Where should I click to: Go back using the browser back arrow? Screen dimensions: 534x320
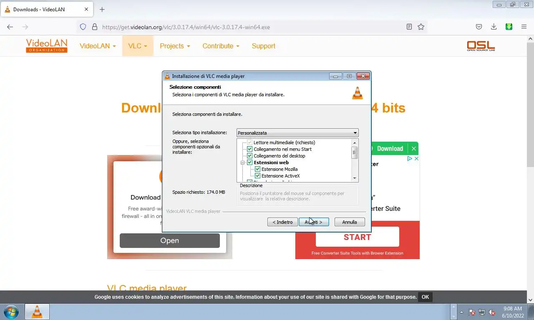click(x=10, y=27)
